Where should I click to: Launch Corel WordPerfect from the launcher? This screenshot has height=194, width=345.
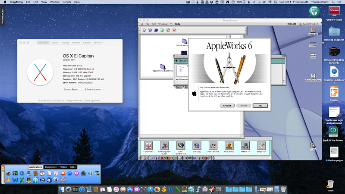(180, 146)
